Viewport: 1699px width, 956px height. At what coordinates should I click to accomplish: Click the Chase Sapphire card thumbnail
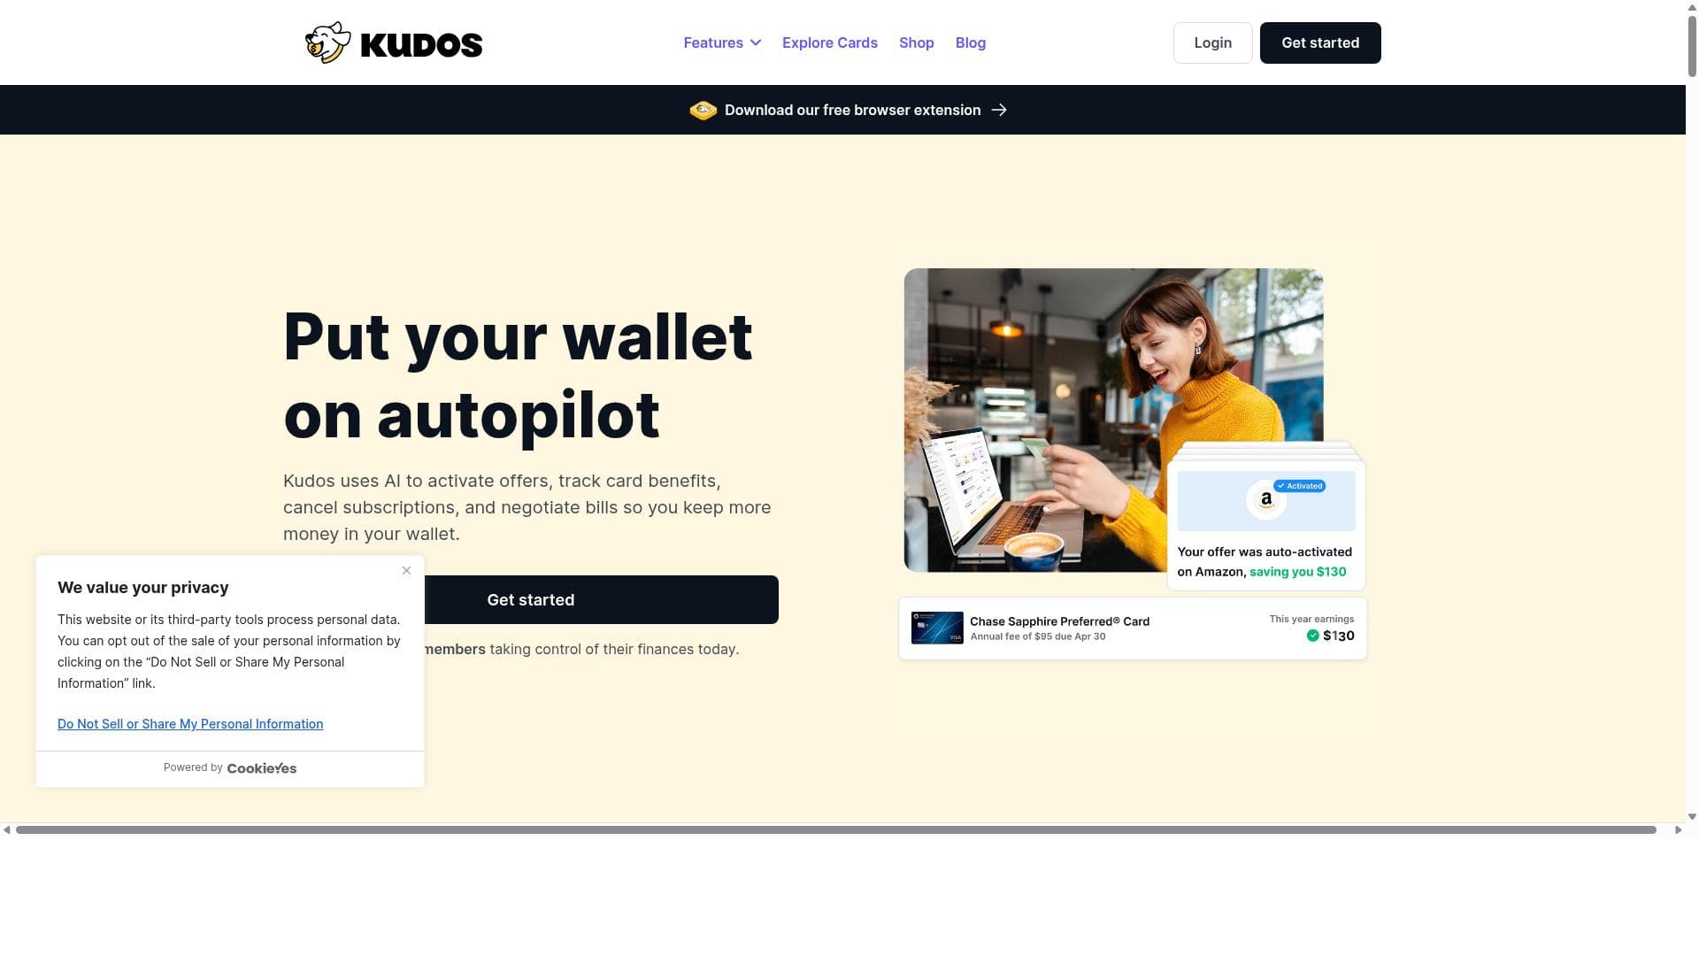coord(937,628)
